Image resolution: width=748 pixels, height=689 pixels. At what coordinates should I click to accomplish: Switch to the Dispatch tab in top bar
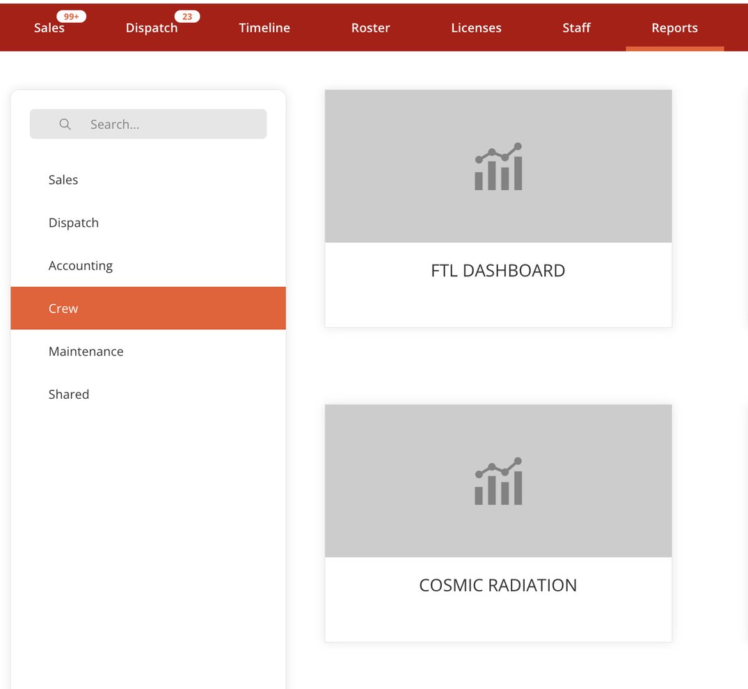(x=151, y=29)
